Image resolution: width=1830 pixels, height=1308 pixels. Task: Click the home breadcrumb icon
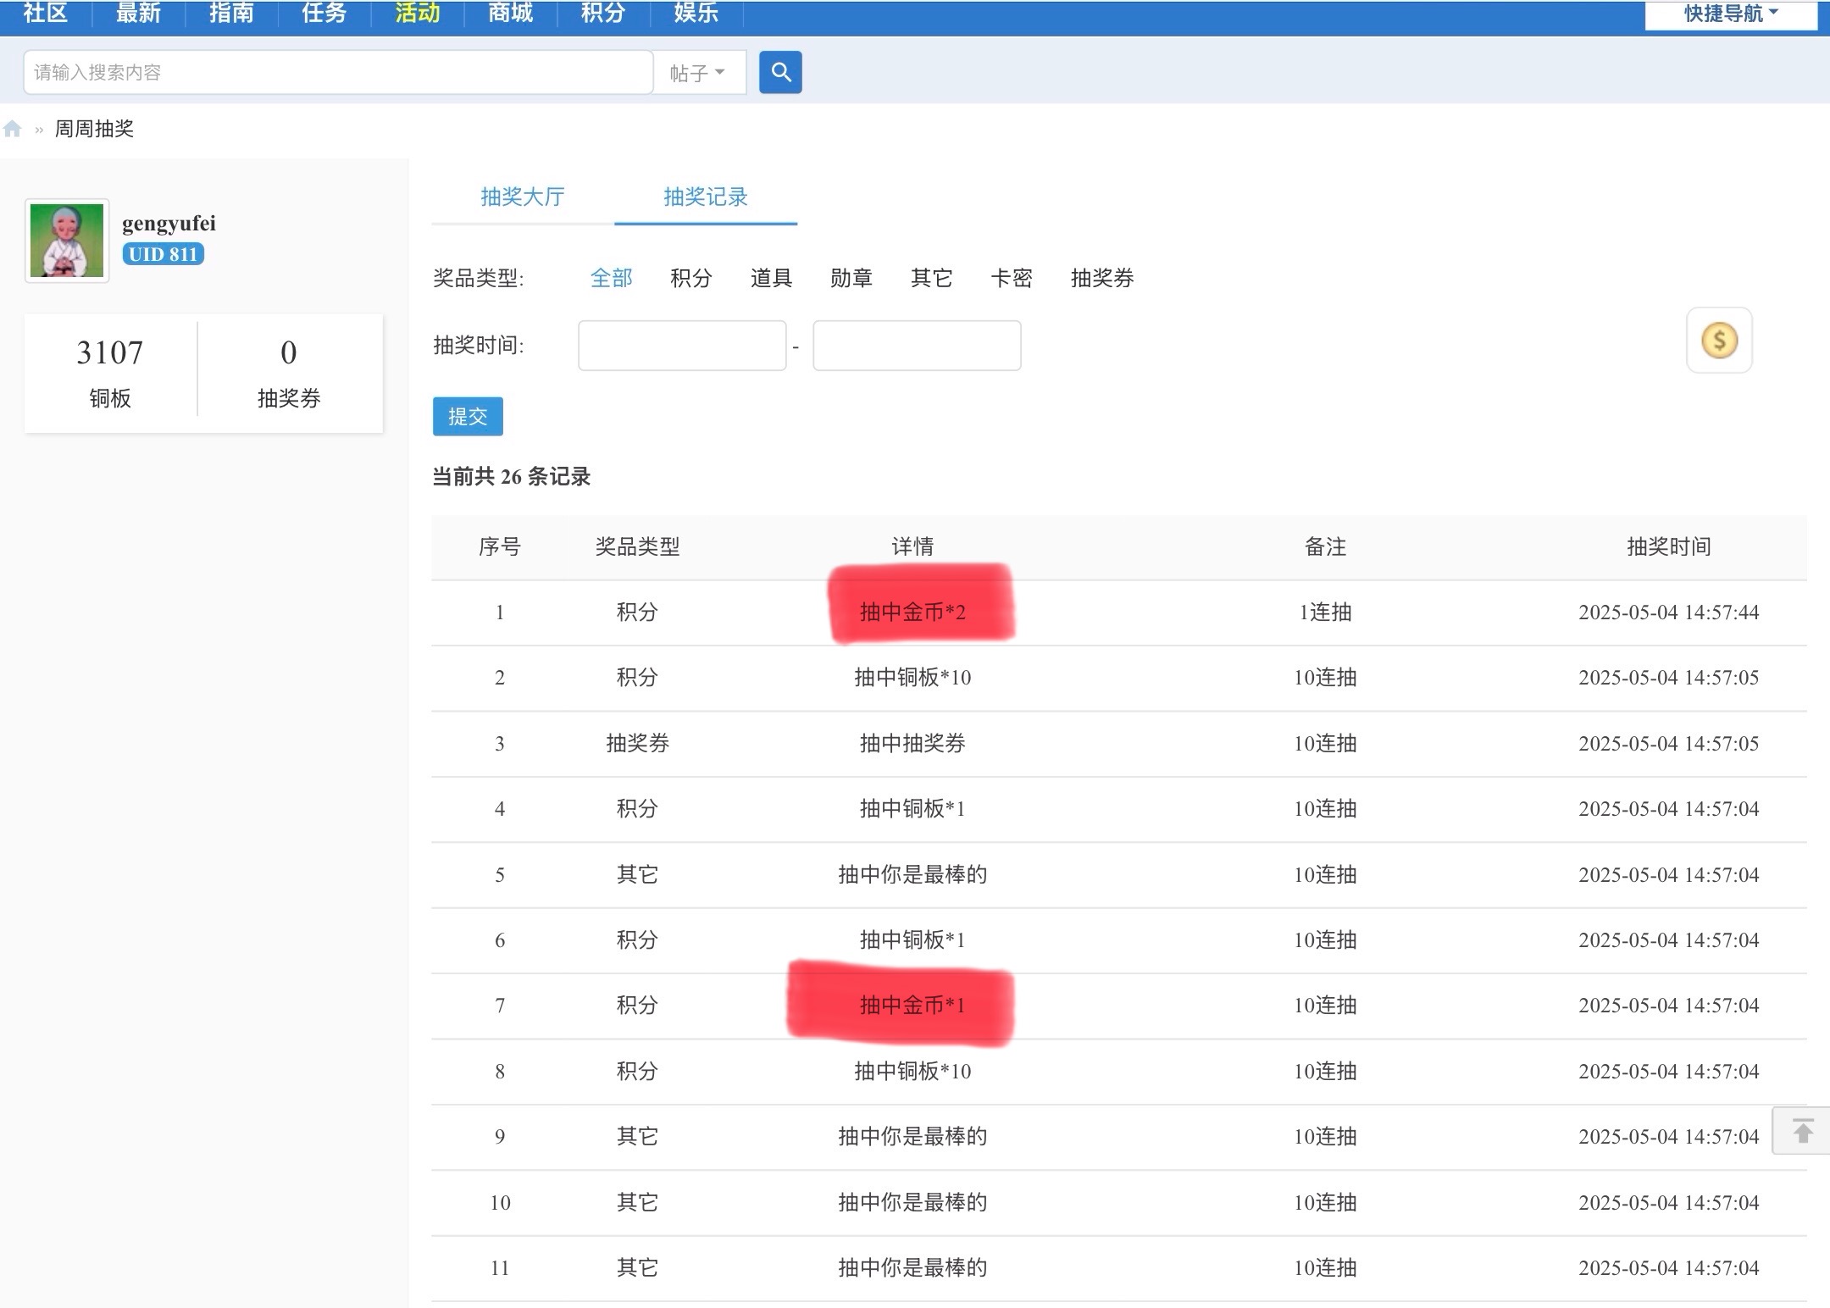click(13, 129)
